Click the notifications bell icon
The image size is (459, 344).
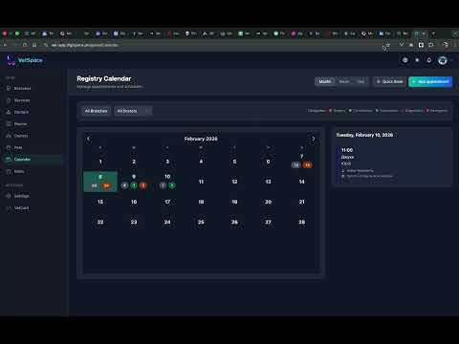pyautogui.click(x=429, y=60)
